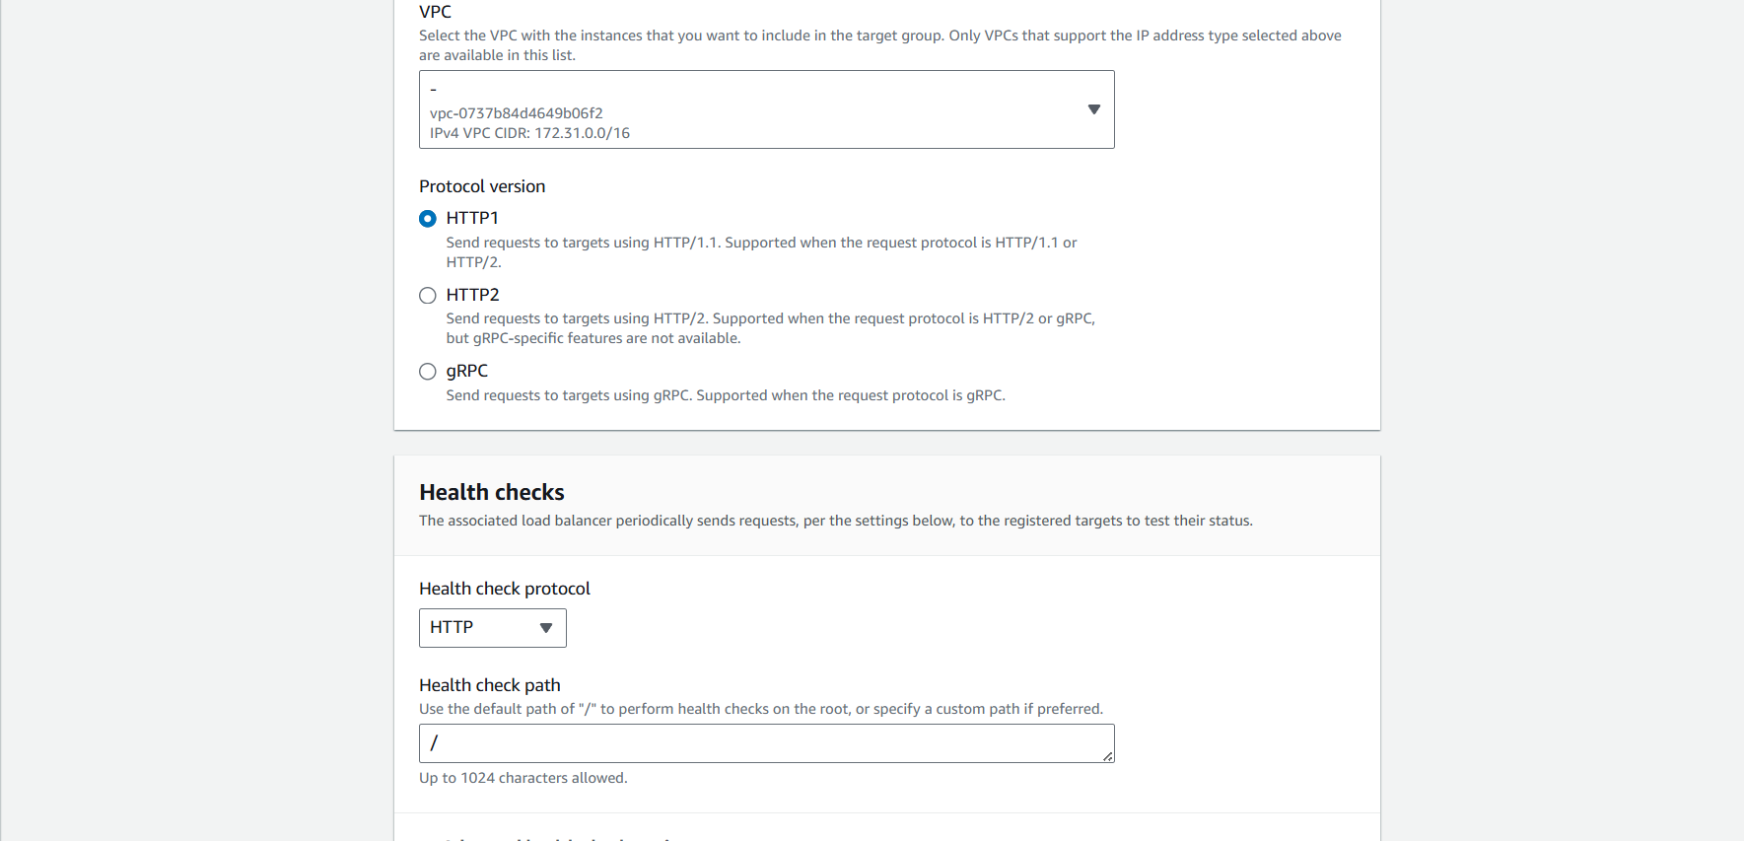This screenshot has width=1744, height=841.
Task: Click the Health check path label
Action: point(490,685)
